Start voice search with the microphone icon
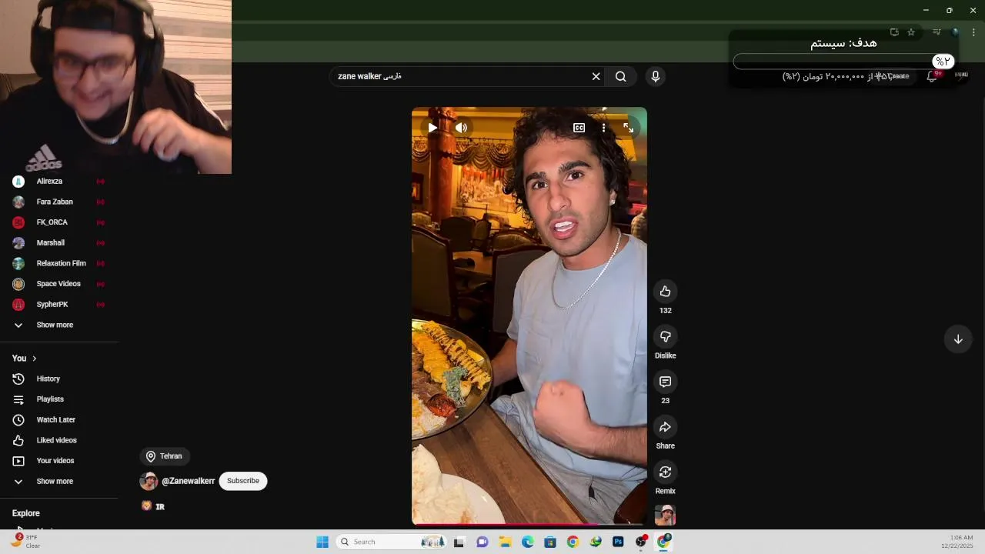 (x=655, y=76)
